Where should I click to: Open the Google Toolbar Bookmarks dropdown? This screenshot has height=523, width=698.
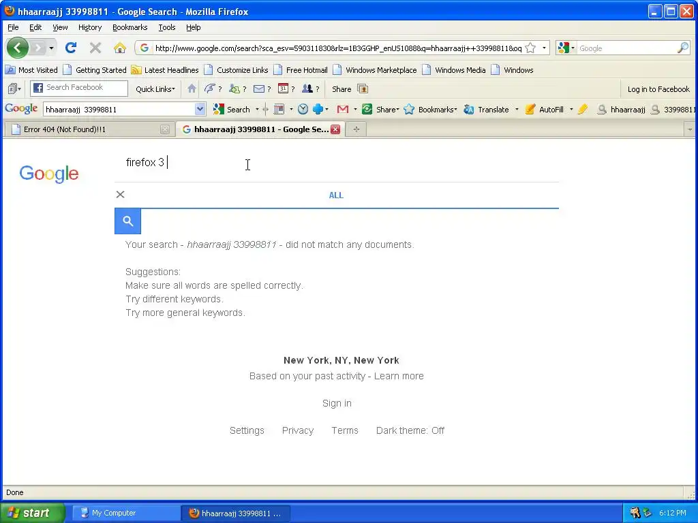point(431,110)
